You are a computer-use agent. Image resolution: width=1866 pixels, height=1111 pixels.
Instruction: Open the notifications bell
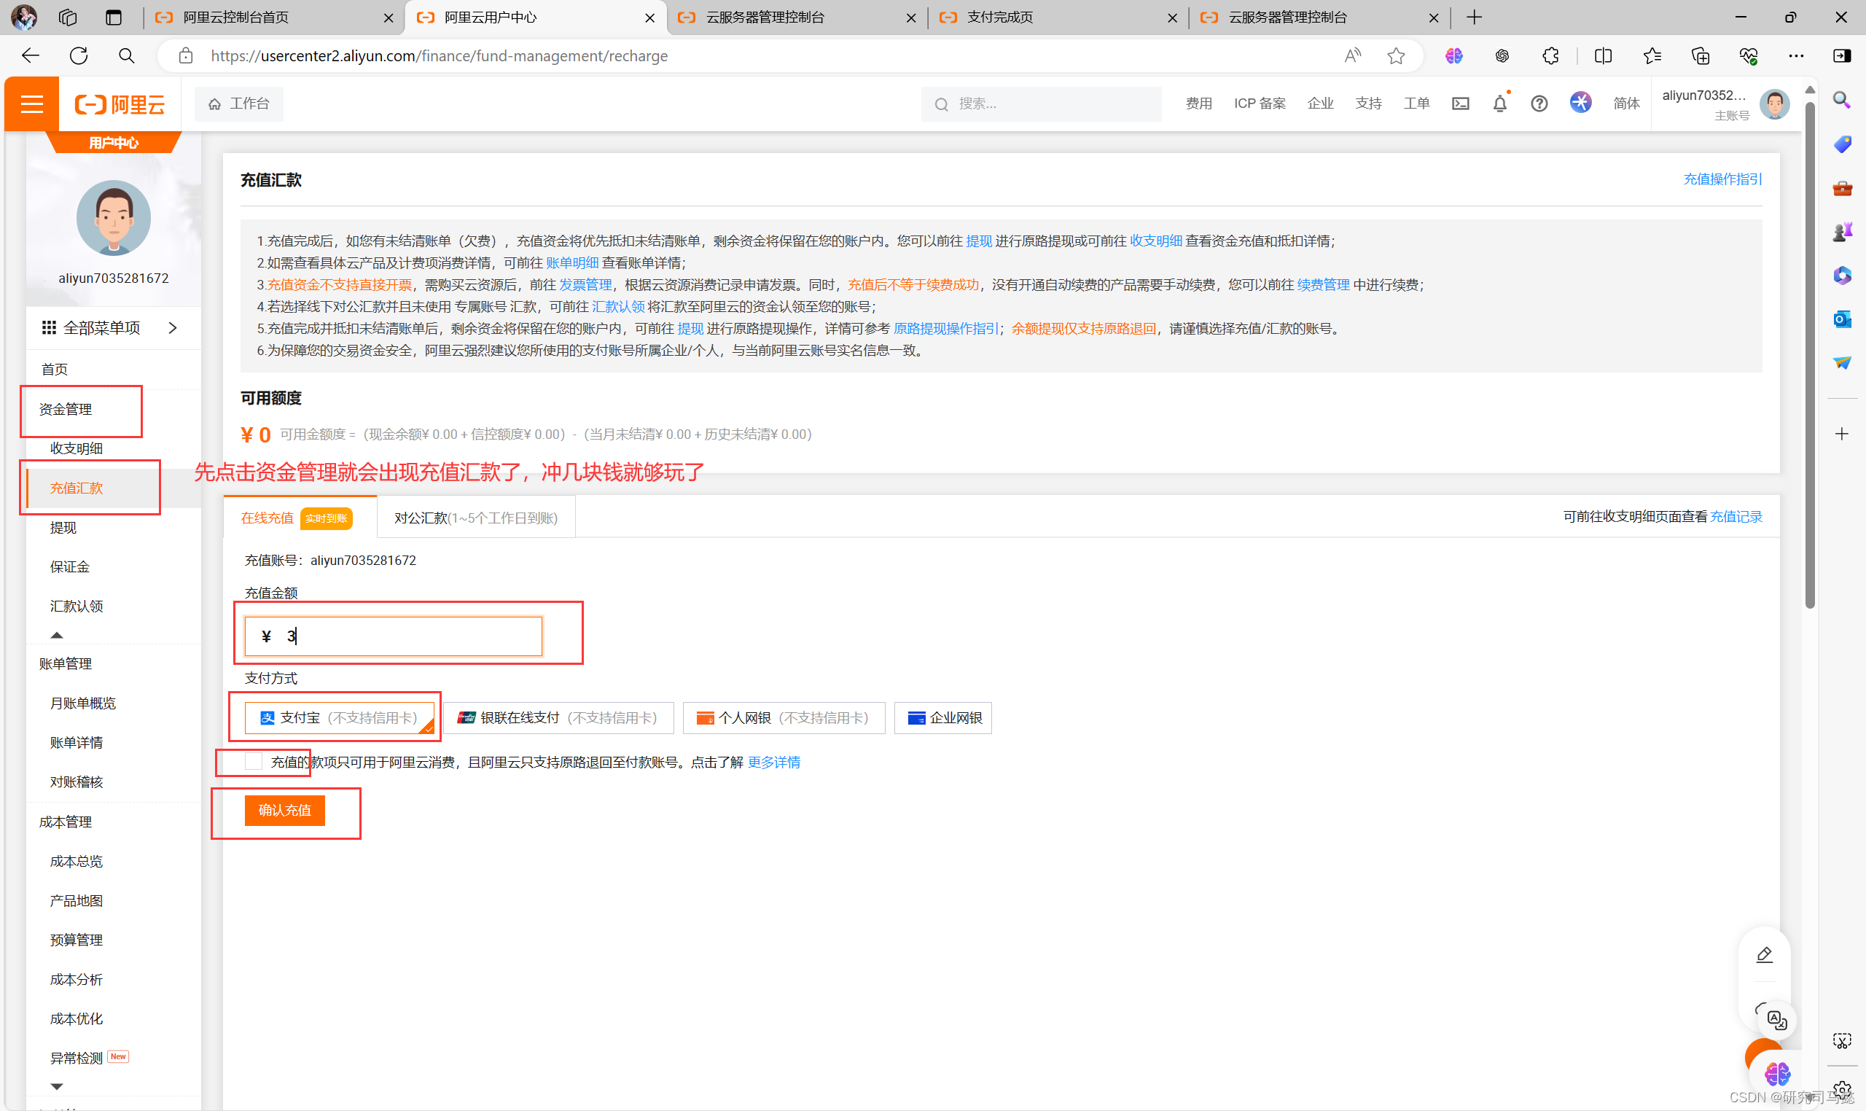pyautogui.click(x=1500, y=104)
